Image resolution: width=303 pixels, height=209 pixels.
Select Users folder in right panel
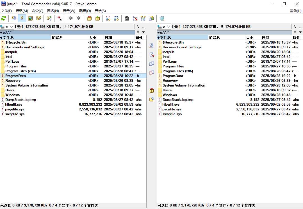pos(230,90)
